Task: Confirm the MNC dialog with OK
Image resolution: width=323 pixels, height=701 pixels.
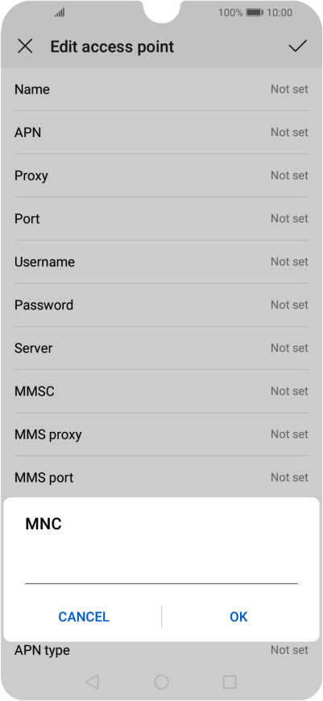Action: [x=238, y=616]
